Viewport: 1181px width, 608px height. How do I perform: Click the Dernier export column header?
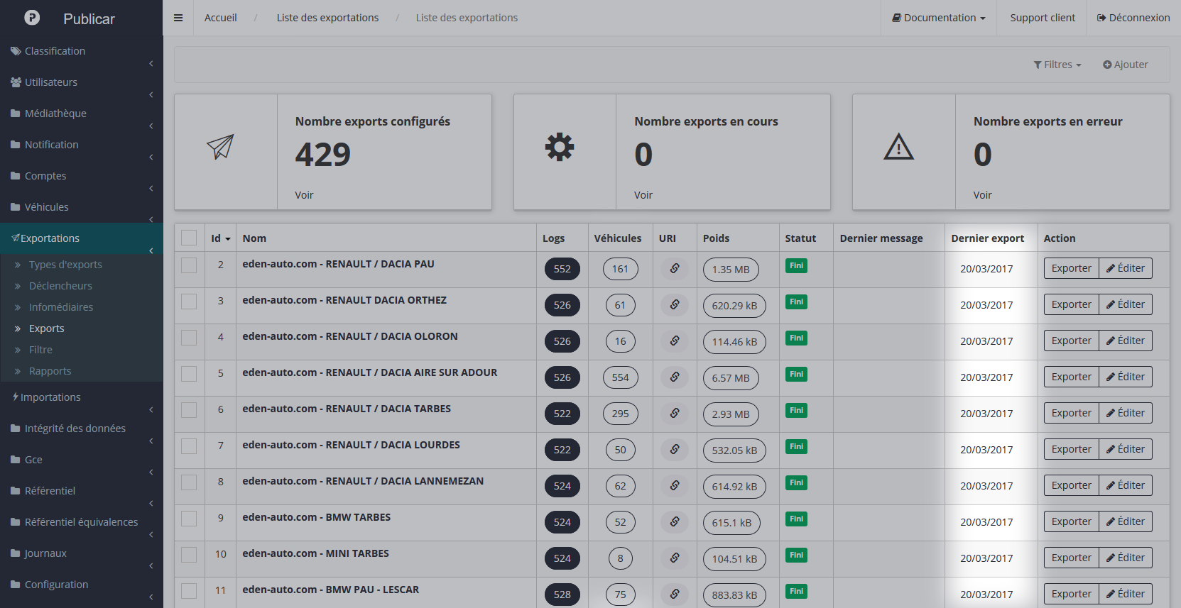point(987,238)
